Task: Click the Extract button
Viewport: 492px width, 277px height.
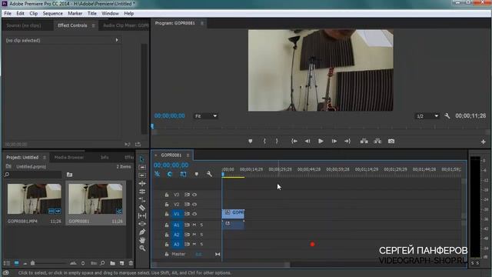Action: point(377,142)
